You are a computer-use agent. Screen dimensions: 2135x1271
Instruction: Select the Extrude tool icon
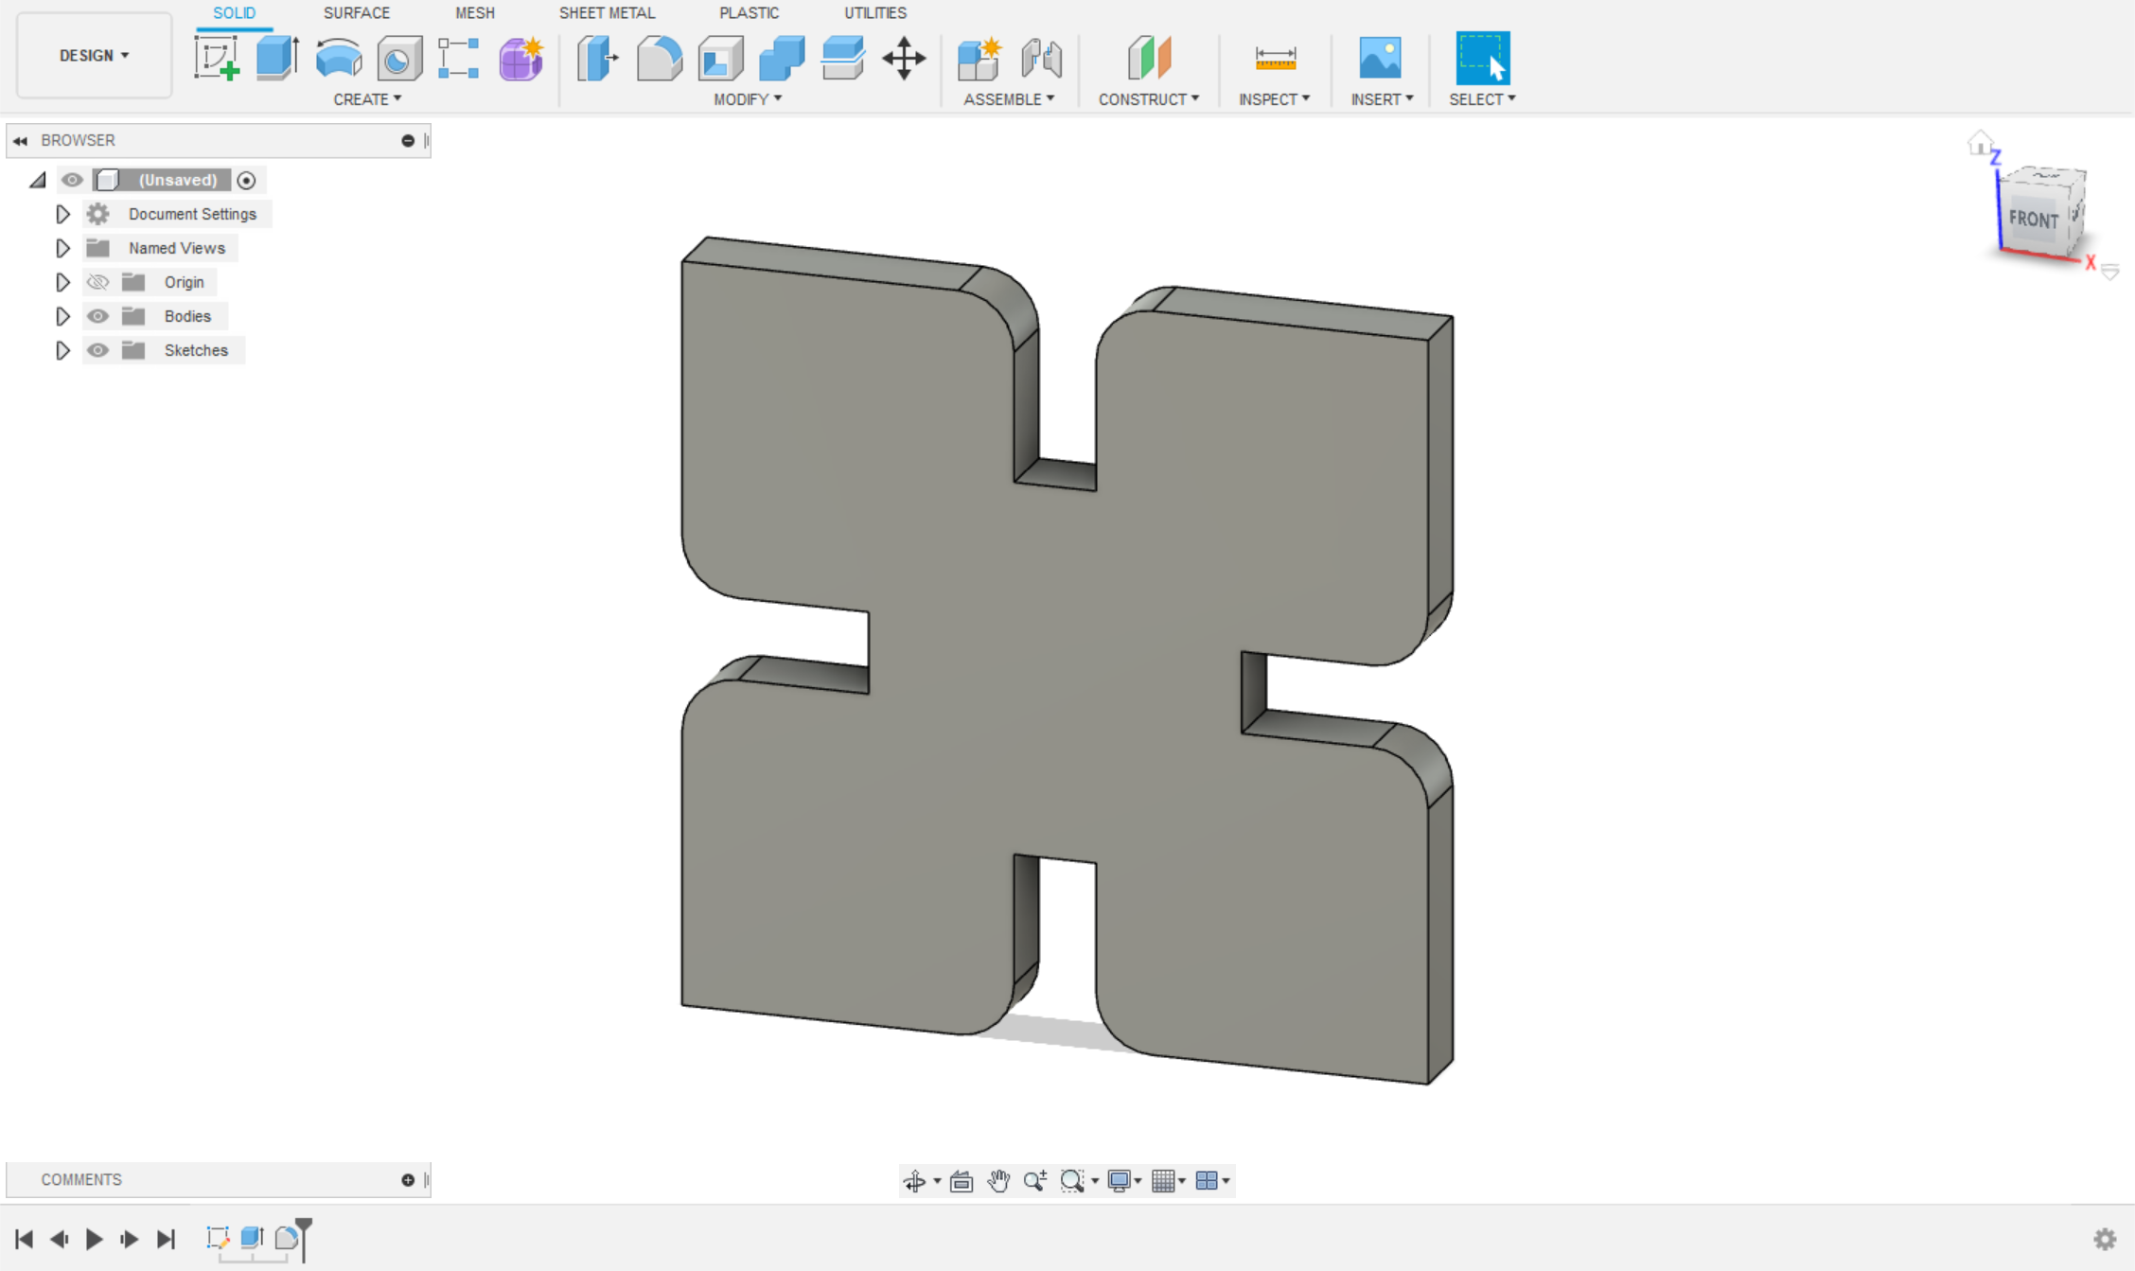(x=277, y=58)
